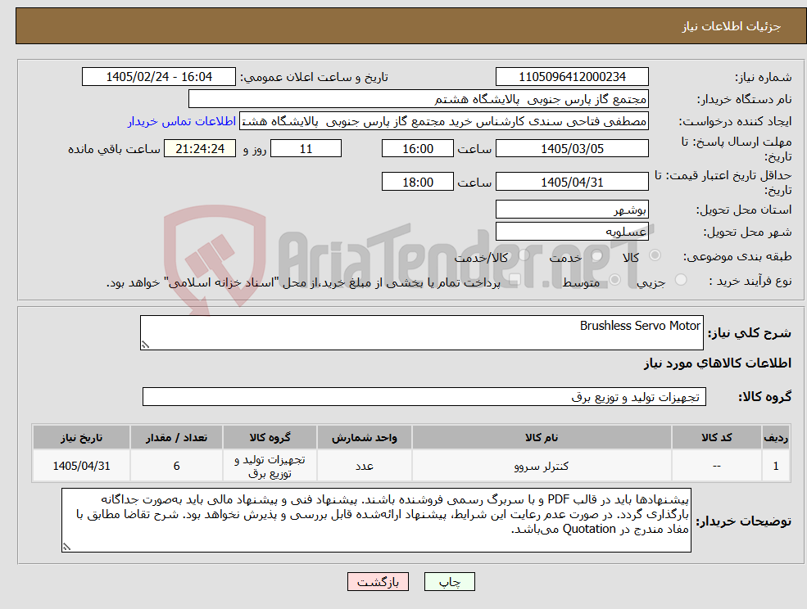Click the need number field 1105096412000234
The height and width of the screenshot is (609, 807).
(x=572, y=77)
